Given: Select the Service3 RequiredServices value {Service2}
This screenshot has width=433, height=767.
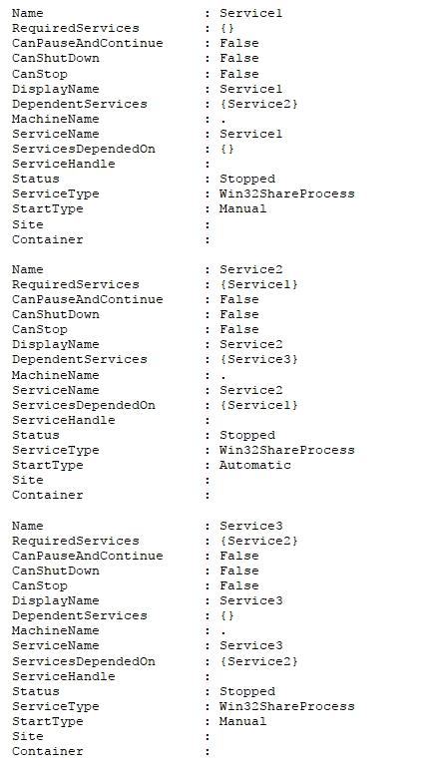Looking at the screenshot, I should 258,541.
